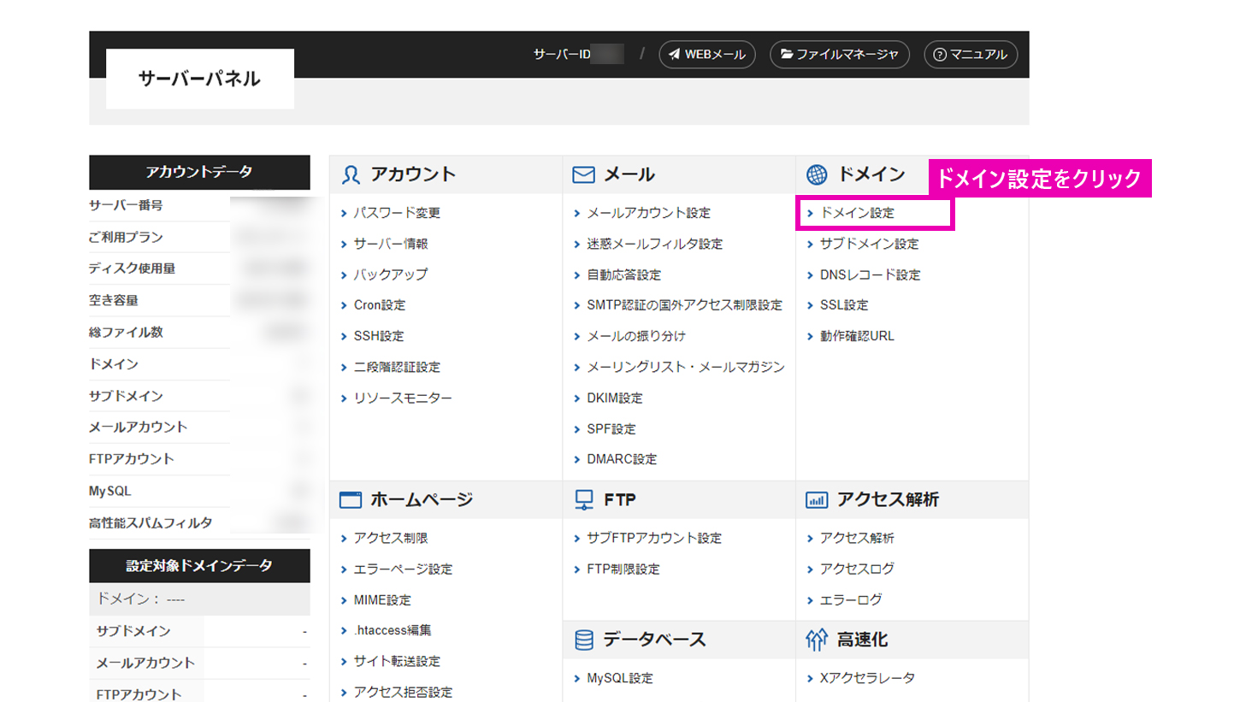This screenshot has width=1240, height=702.
Task: Click the 高速化 arrows icon
Action: [x=817, y=640]
